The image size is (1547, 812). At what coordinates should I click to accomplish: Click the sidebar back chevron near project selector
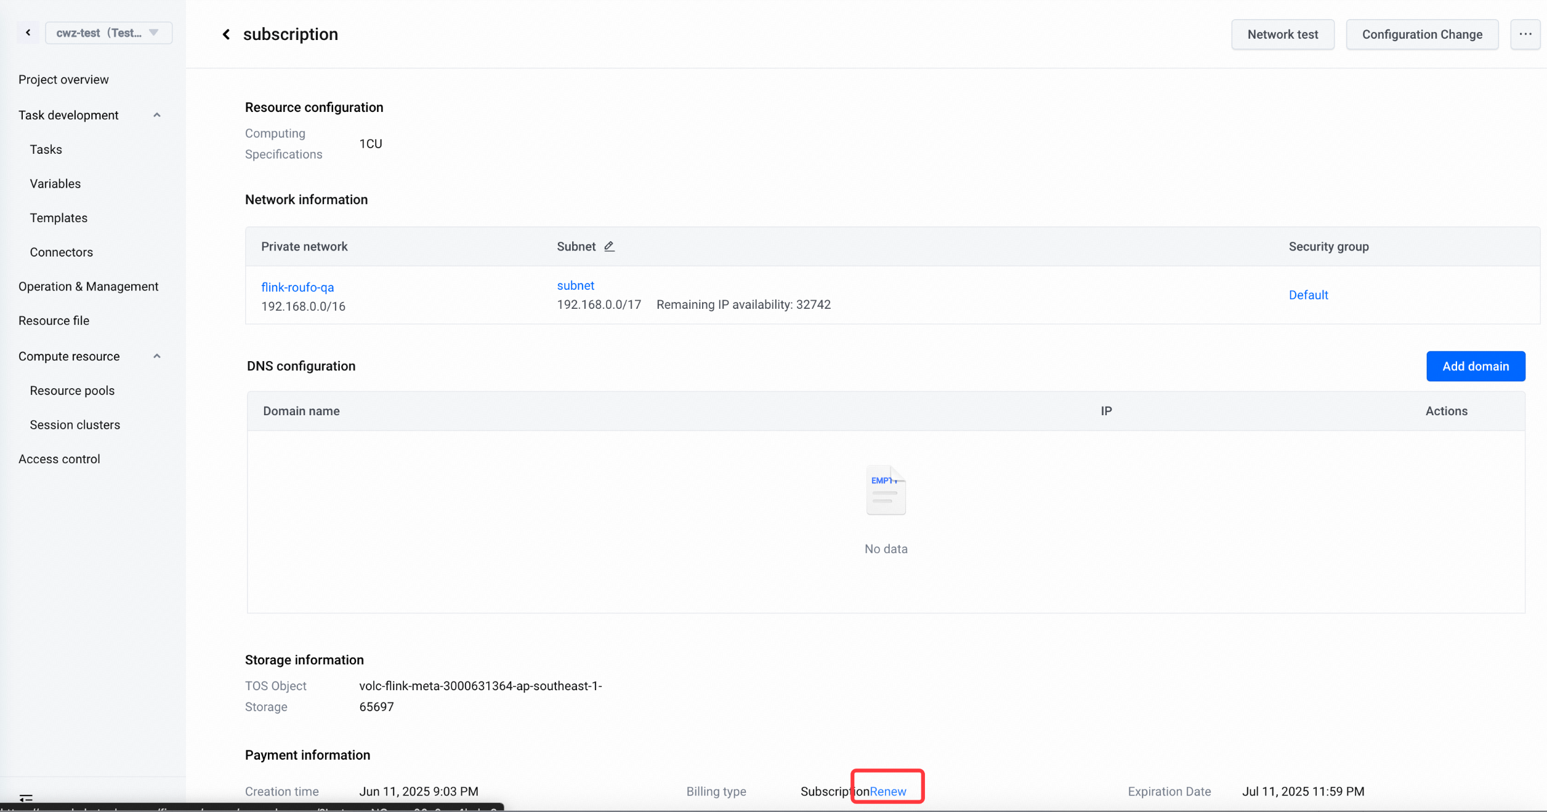coord(28,33)
